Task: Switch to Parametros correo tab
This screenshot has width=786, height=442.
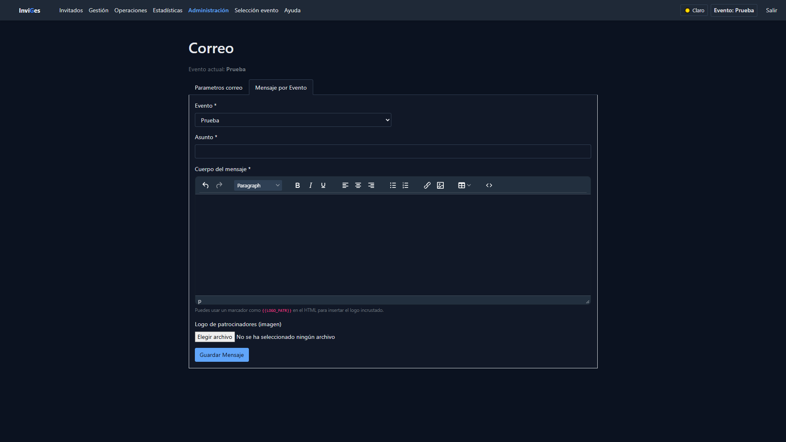Action: pos(218,88)
